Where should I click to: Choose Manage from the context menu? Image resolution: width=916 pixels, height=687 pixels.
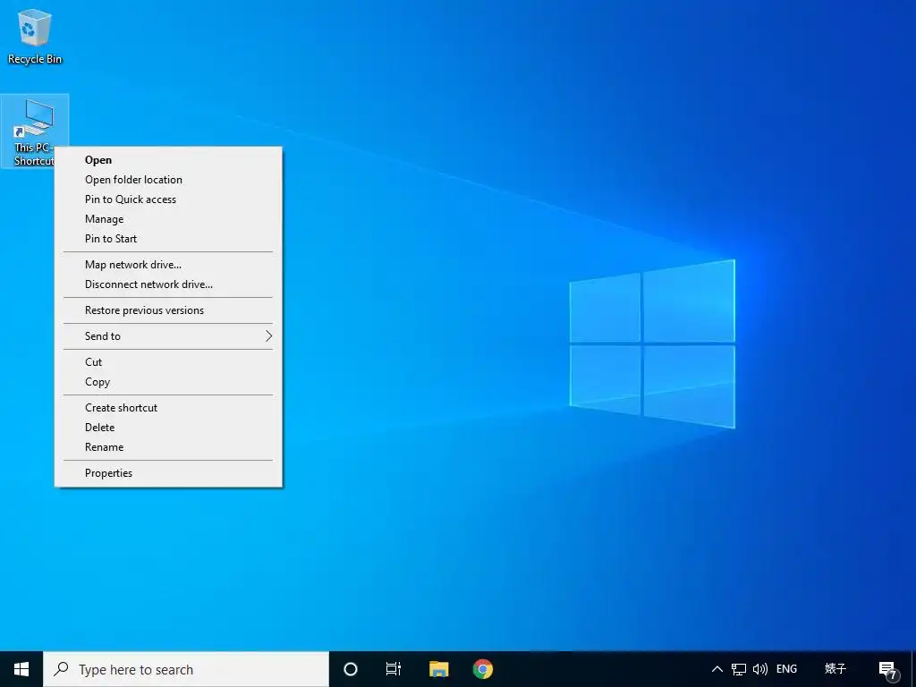168,219
